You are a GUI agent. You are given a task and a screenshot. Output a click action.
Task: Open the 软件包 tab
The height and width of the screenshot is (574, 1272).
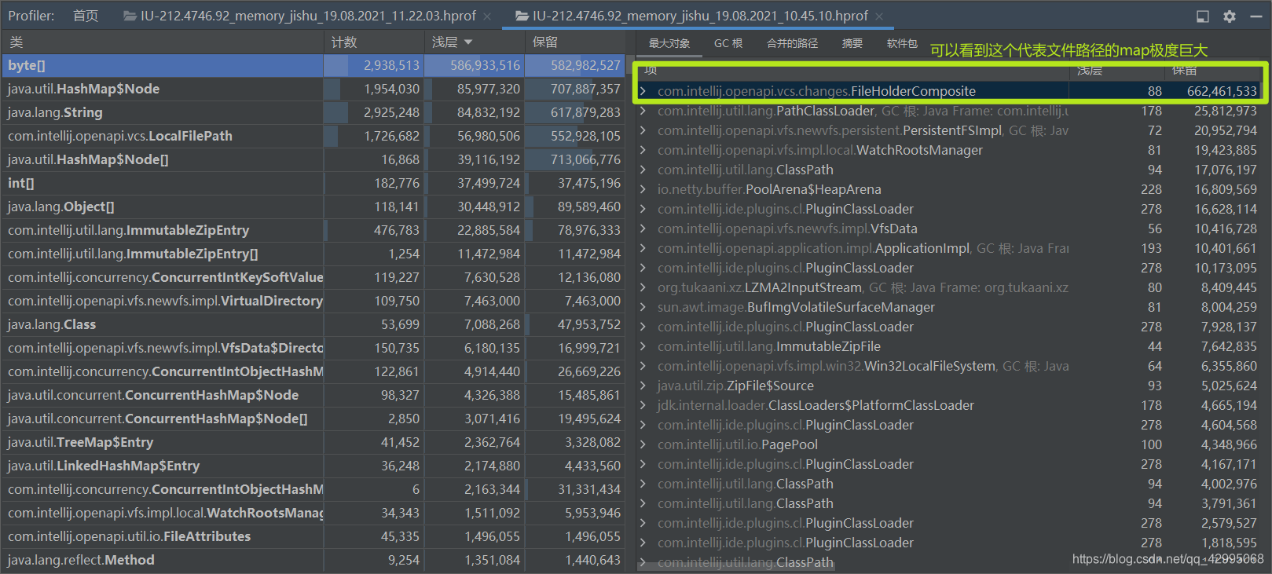[902, 43]
